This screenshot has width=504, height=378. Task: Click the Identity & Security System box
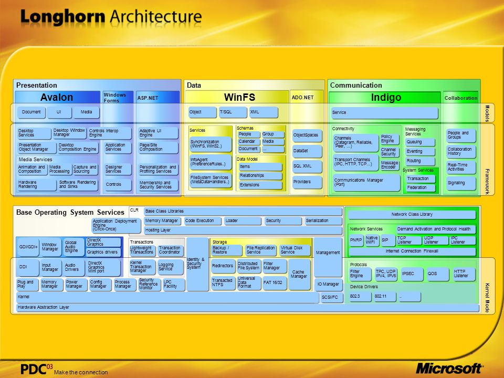pos(197,264)
